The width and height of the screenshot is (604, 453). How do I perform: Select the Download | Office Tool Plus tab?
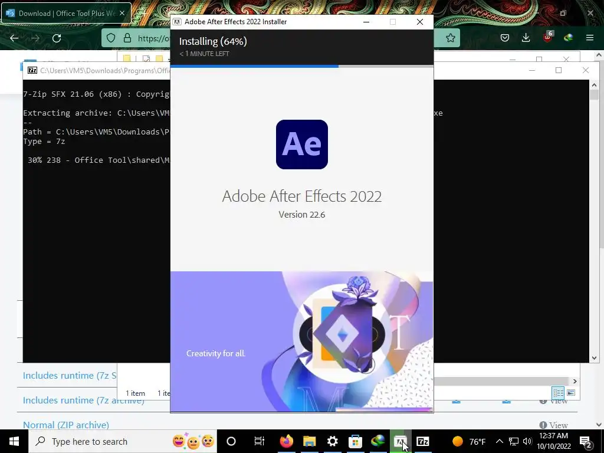tap(66, 13)
